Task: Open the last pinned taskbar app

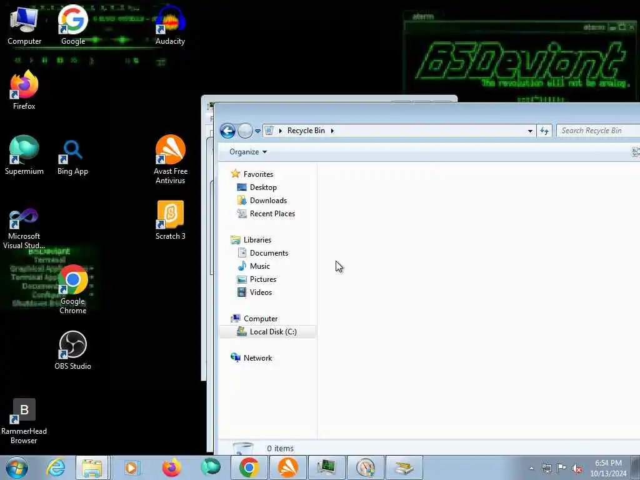Action: tap(404, 467)
